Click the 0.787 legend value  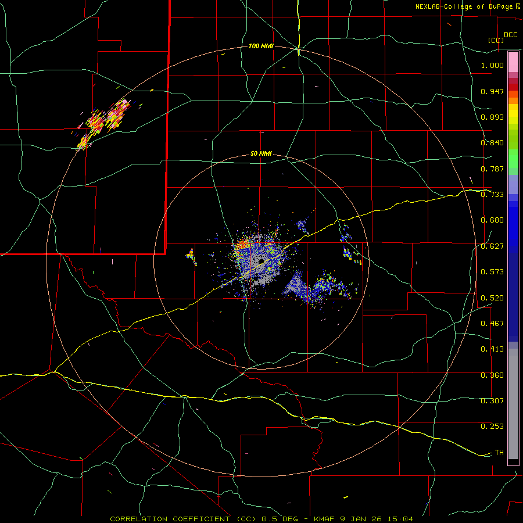(492, 169)
